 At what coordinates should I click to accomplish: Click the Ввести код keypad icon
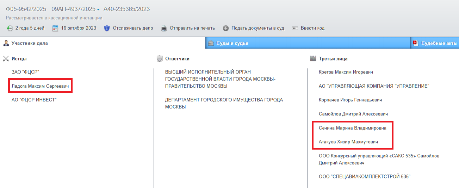coord(295,28)
